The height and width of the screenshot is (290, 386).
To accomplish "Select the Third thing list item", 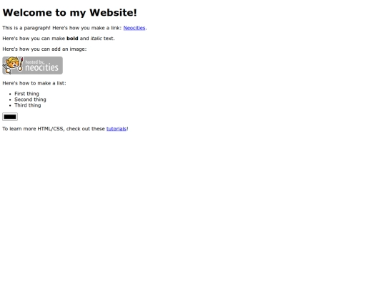I will click(28, 105).
